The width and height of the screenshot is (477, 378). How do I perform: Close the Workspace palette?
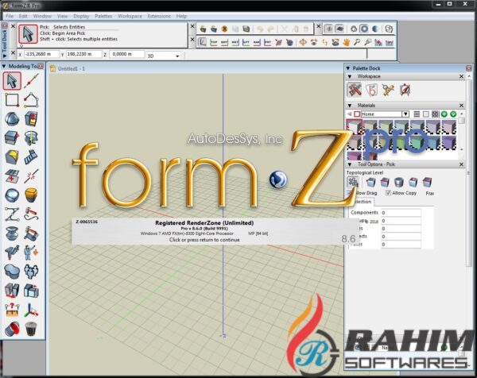click(461, 76)
